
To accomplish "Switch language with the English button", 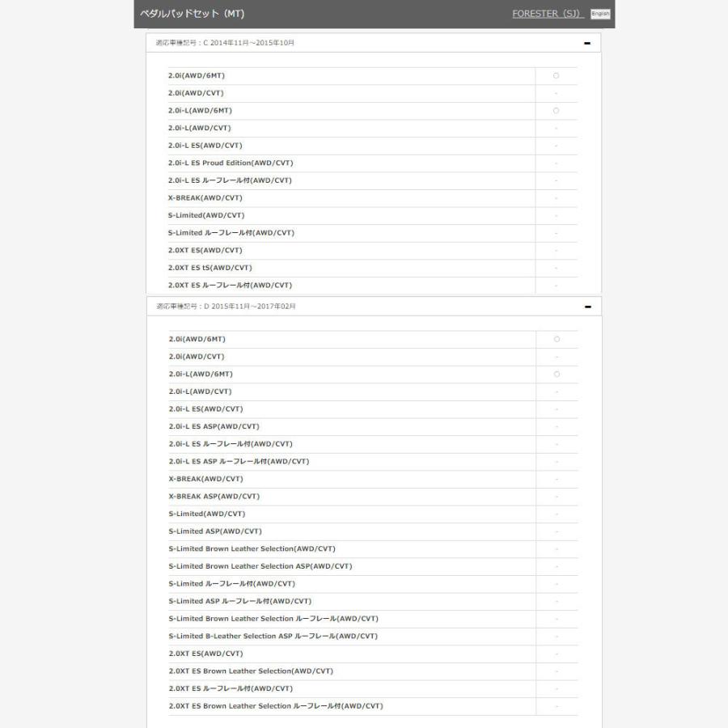I will click(x=600, y=14).
